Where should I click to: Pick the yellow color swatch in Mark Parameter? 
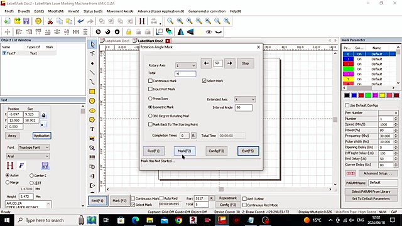(x=383, y=95)
